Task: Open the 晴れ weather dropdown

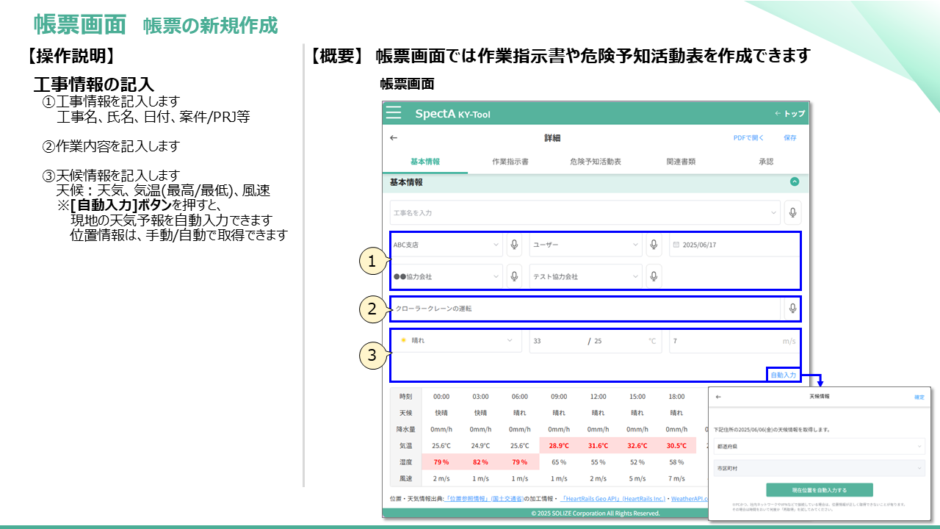Action: click(455, 341)
